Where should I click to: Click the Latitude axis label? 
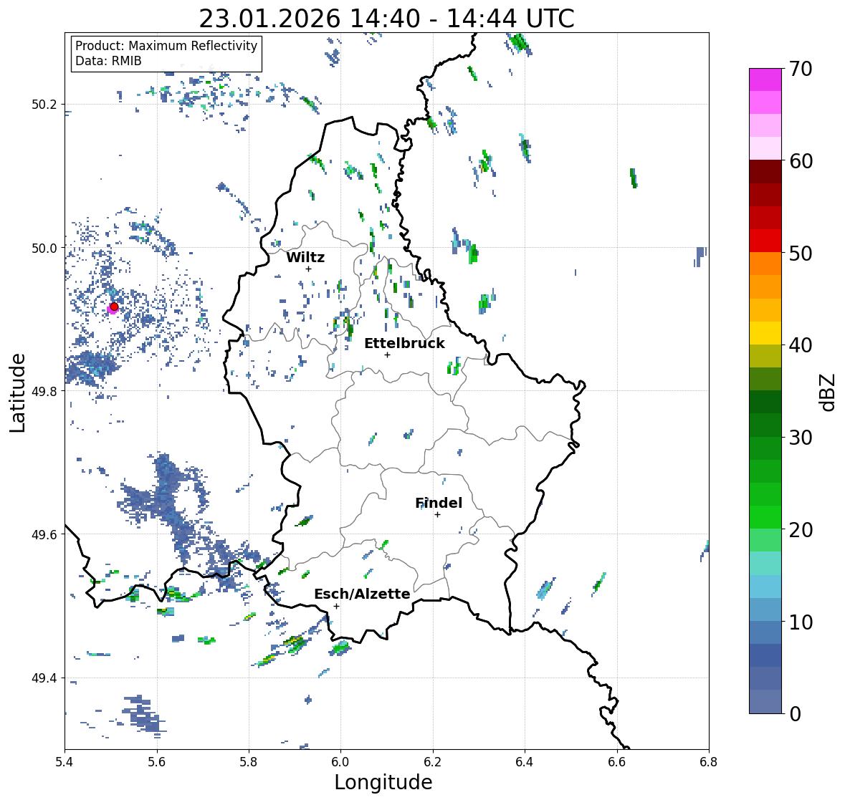click(x=17, y=392)
